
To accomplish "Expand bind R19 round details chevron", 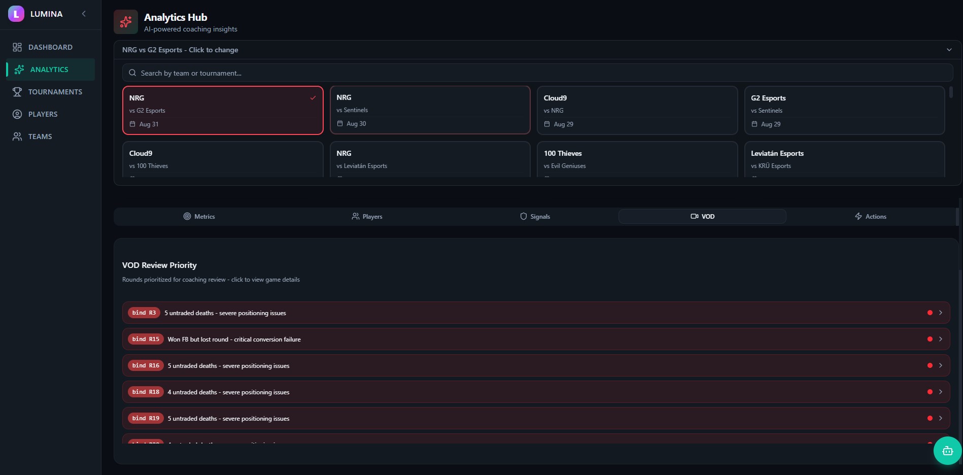I will pyautogui.click(x=941, y=418).
